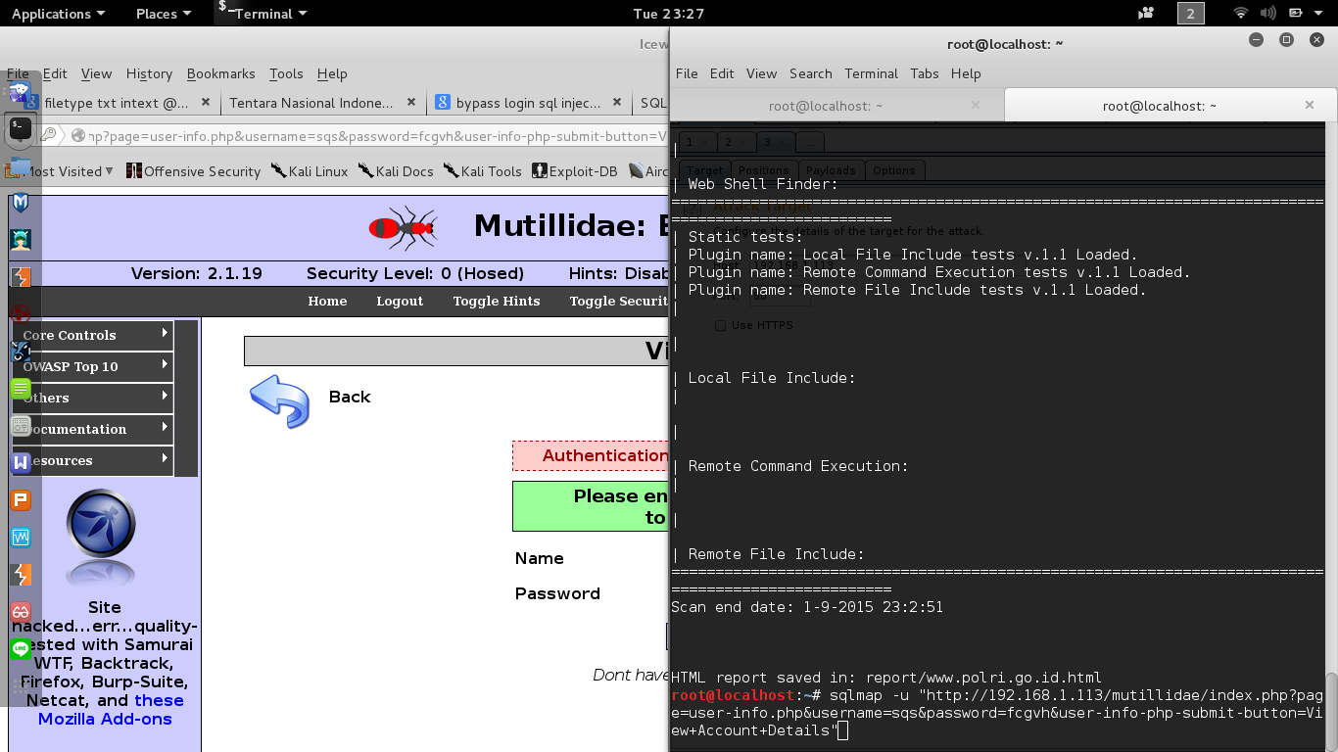Click the Wi-Fi icon in the top bar
The image size is (1338, 752).
click(x=1241, y=13)
